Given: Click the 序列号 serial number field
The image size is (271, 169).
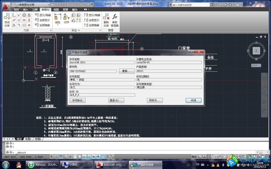Looking at the screenshot, I should [x=93, y=71].
